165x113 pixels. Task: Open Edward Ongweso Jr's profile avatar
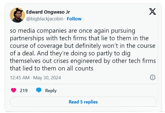[x=17, y=15]
